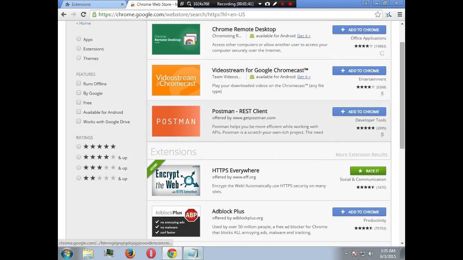Click the taskbar clock showing 3:35 AM
463x260 pixels.
pyautogui.click(x=388, y=253)
